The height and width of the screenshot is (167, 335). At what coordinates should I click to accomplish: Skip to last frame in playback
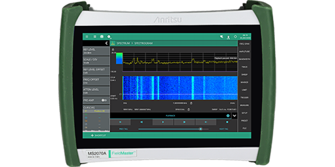click(206, 122)
